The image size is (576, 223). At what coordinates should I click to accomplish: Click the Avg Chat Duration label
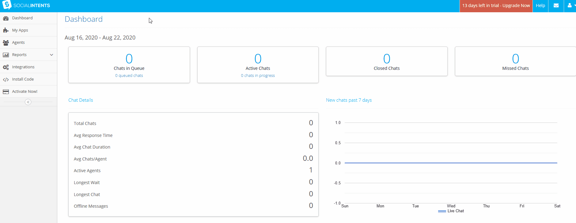(92, 147)
